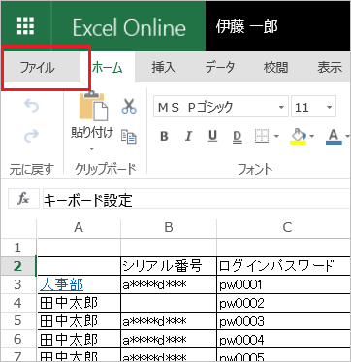Toggle bold formatting (B)
Screen dimensions: 351x362
click(164, 137)
